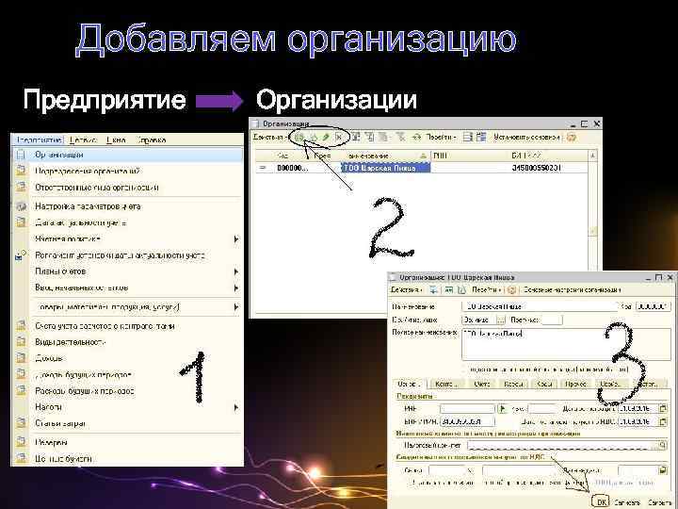Viewport: 678px width, 509px height.
Task: Click the search icon in Налоговый комитет field
Action: [662, 445]
